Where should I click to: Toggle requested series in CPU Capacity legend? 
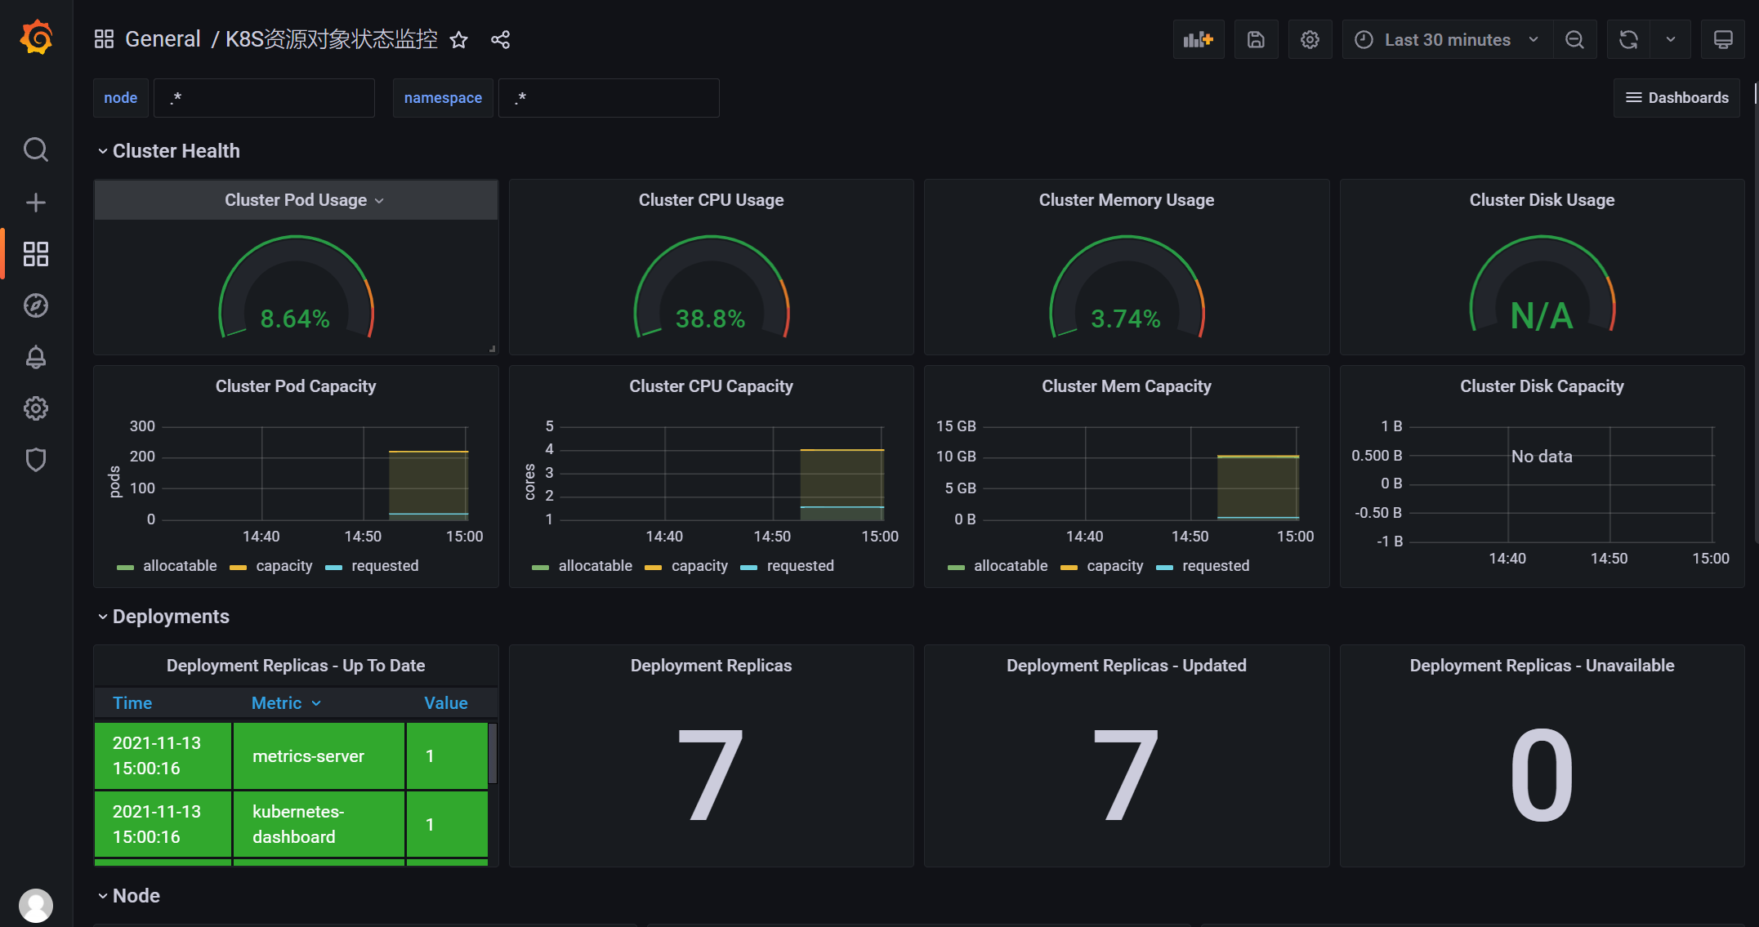[799, 566]
